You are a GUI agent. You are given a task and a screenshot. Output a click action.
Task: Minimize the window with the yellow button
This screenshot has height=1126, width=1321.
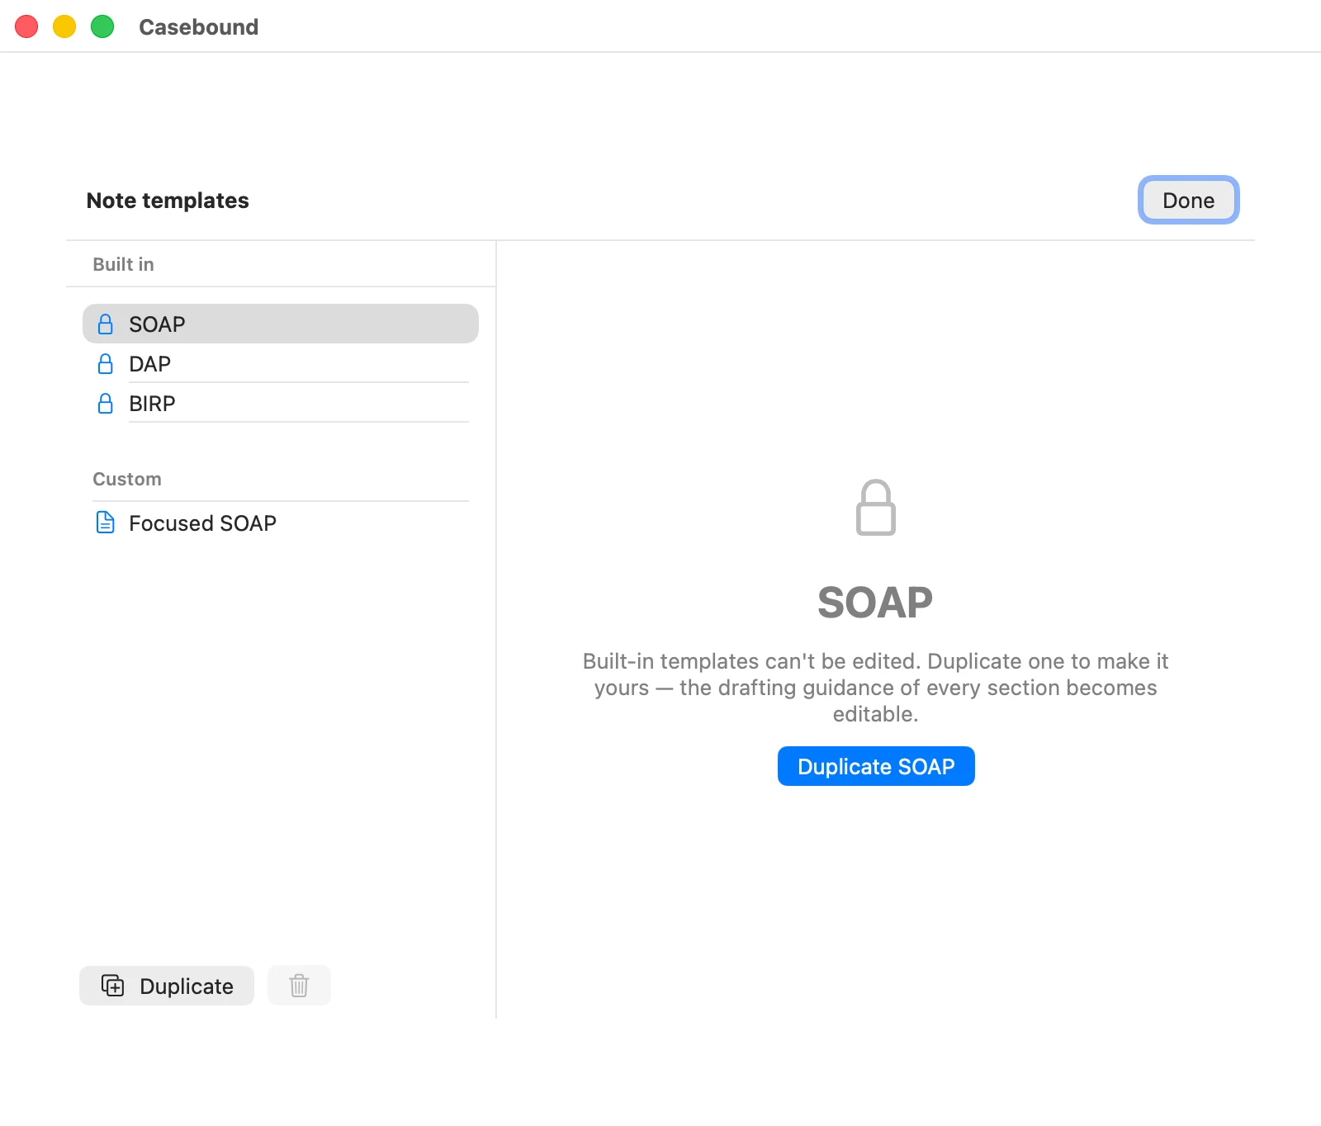(64, 26)
